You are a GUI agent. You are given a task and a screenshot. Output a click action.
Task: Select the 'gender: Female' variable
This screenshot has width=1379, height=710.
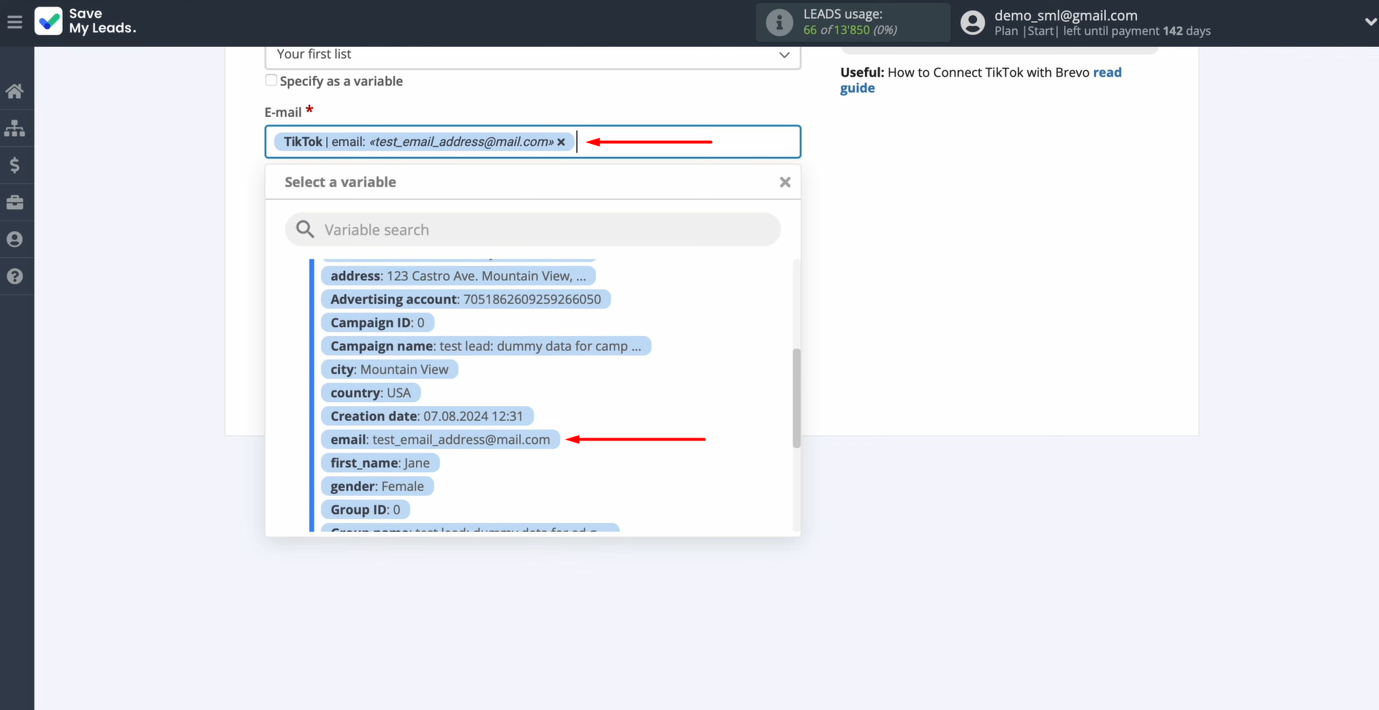(377, 486)
